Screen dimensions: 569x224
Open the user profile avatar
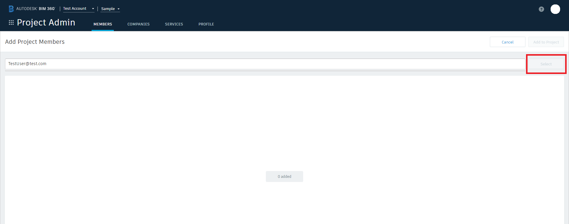pos(555,9)
